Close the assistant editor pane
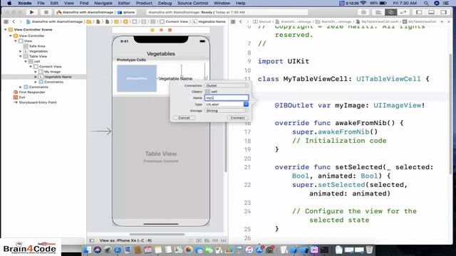Viewport: 456px width, 256px height. coord(449,22)
